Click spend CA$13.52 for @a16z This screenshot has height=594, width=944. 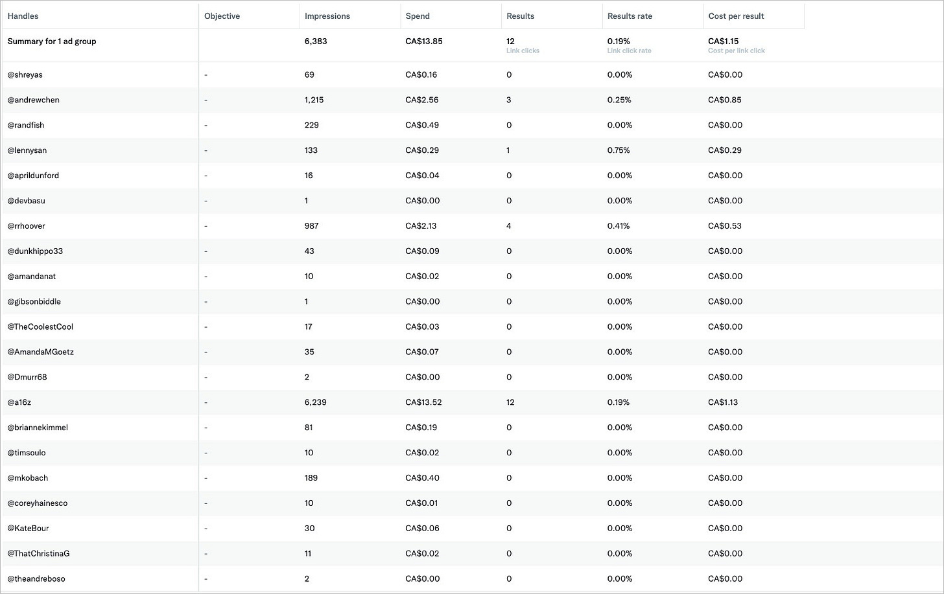[x=424, y=403]
